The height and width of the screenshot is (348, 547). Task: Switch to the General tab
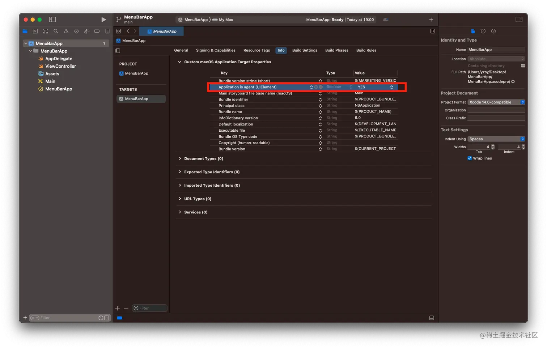181,50
